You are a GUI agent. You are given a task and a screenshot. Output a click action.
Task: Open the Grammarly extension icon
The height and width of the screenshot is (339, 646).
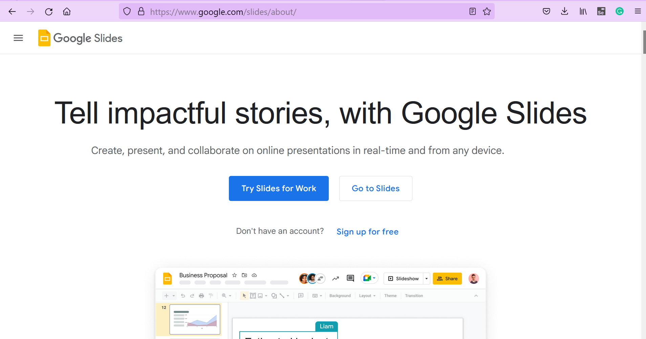click(x=620, y=12)
